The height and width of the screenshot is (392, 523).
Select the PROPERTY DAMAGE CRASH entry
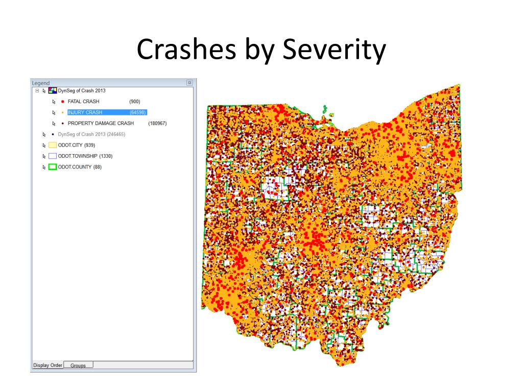coord(101,124)
